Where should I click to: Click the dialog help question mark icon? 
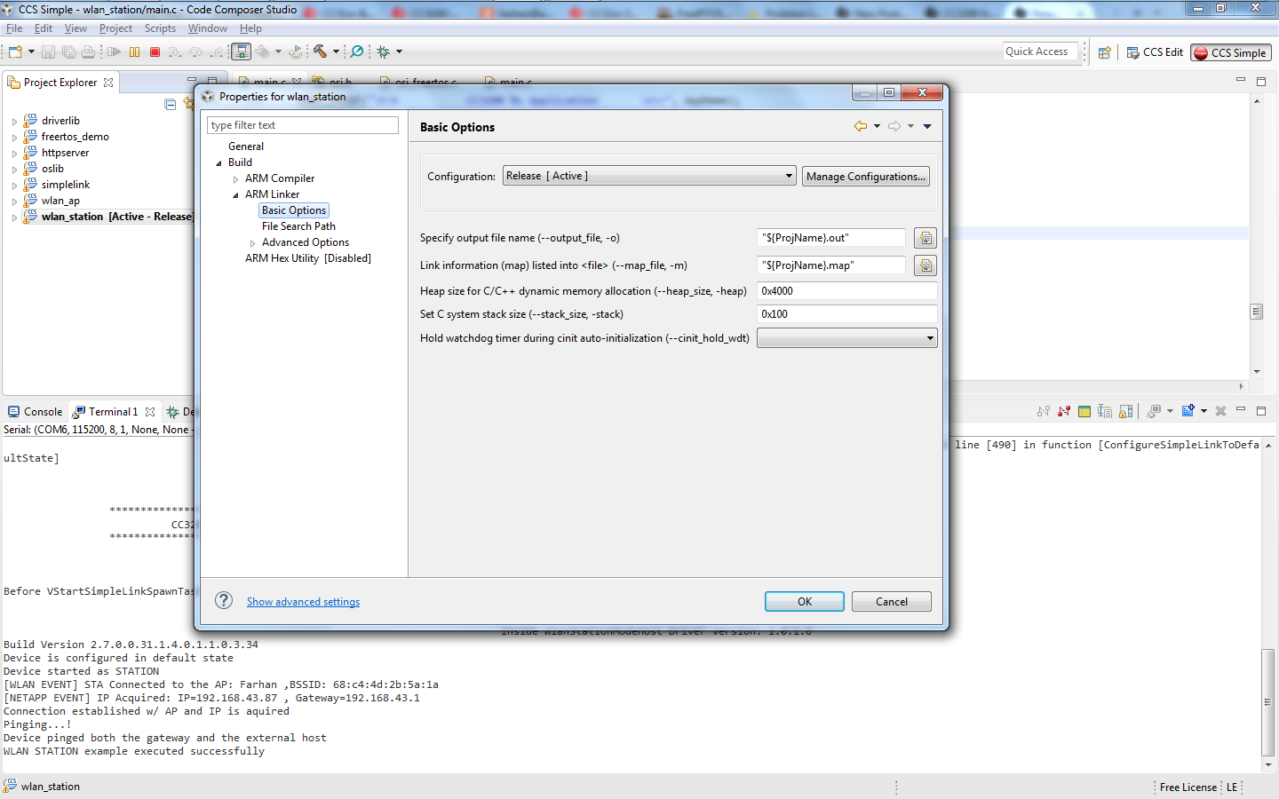click(224, 601)
